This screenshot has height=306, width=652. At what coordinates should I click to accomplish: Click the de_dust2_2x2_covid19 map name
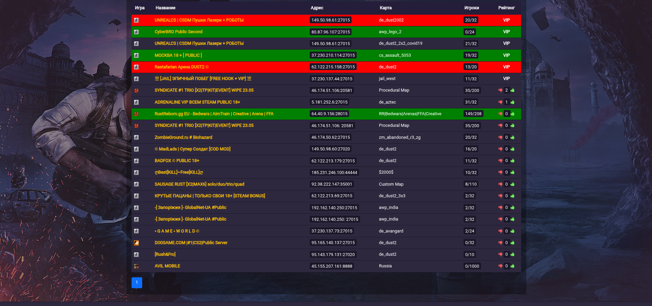point(401,43)
